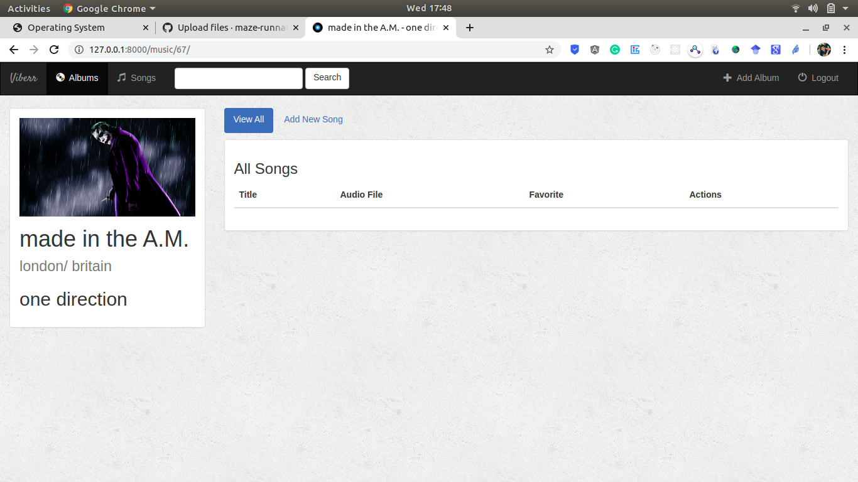
Task: Click the Audio File column header
Action: click(361, 195)
